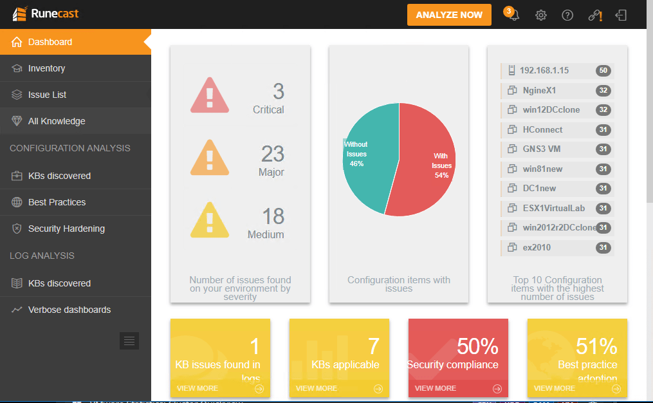Click the 50 issues badge for 192.168.1.15
Viewport: 653px width, 403px height.
click(603, 70)
